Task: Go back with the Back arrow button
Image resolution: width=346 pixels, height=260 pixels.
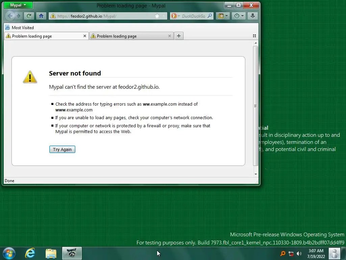Action: point(10,16)
